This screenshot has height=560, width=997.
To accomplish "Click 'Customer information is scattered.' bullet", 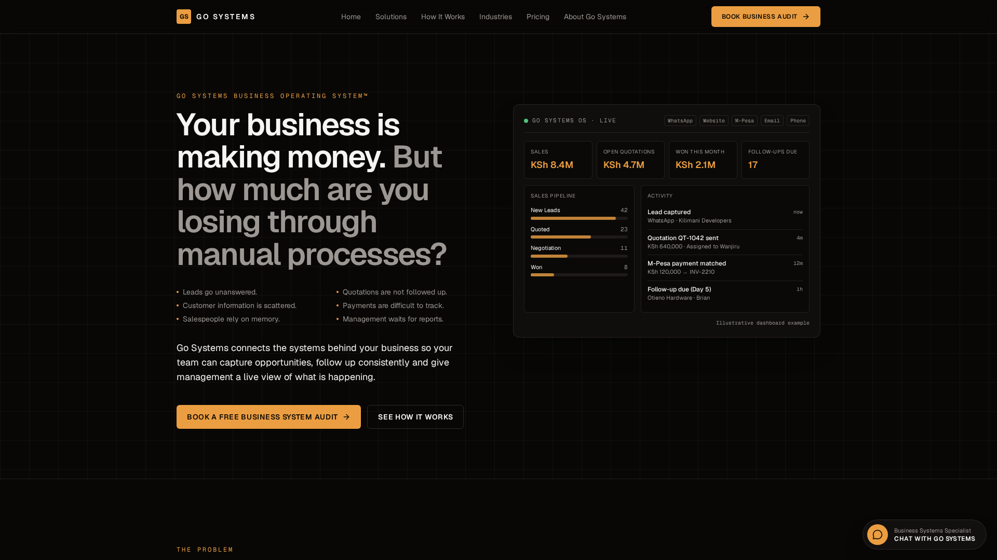I will [239, 306].
